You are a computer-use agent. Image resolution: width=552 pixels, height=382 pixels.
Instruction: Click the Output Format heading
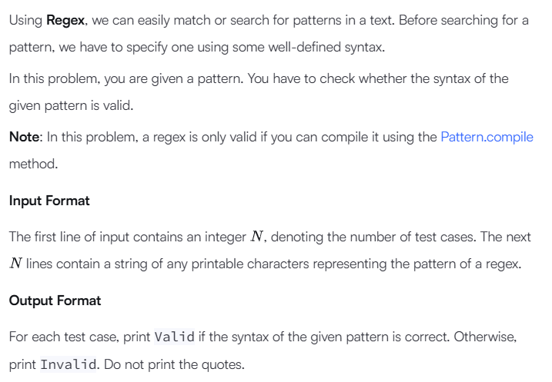(x=55, y=301)
